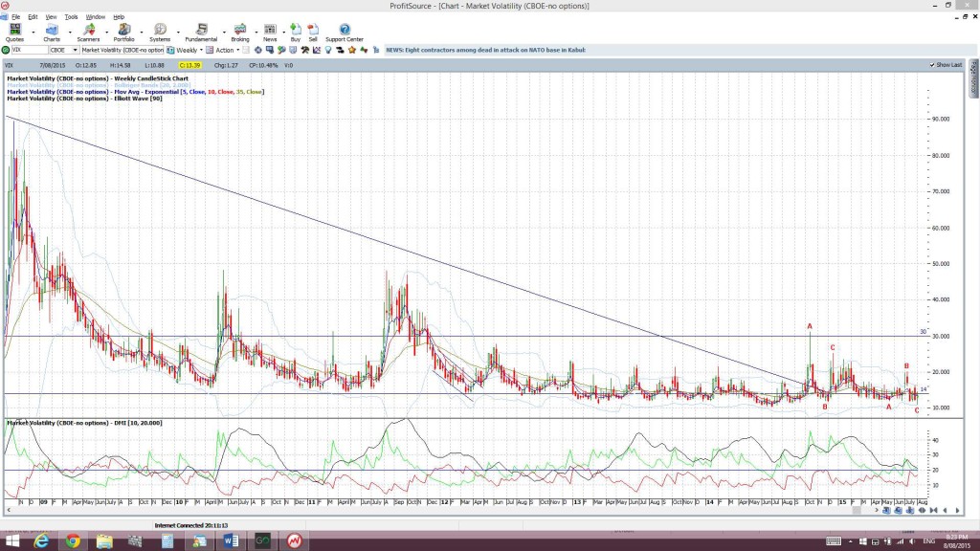Open Internet Explorer from taskbar
The height and width of the screenshot is (551, 980).
pyautogui.click(x=41, y=541)
